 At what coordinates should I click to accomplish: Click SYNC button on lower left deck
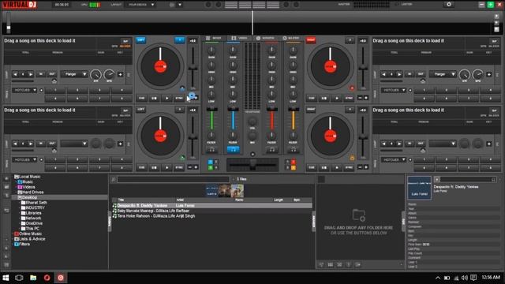[x=179, y=167]
